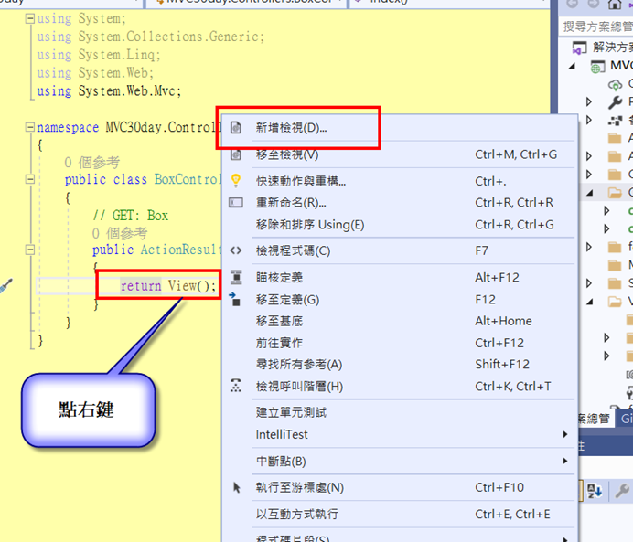This screenshot has height=542, width=633.
Task: Select 移除和排序 Using(E) entry
Action: (x=400, y=225)
